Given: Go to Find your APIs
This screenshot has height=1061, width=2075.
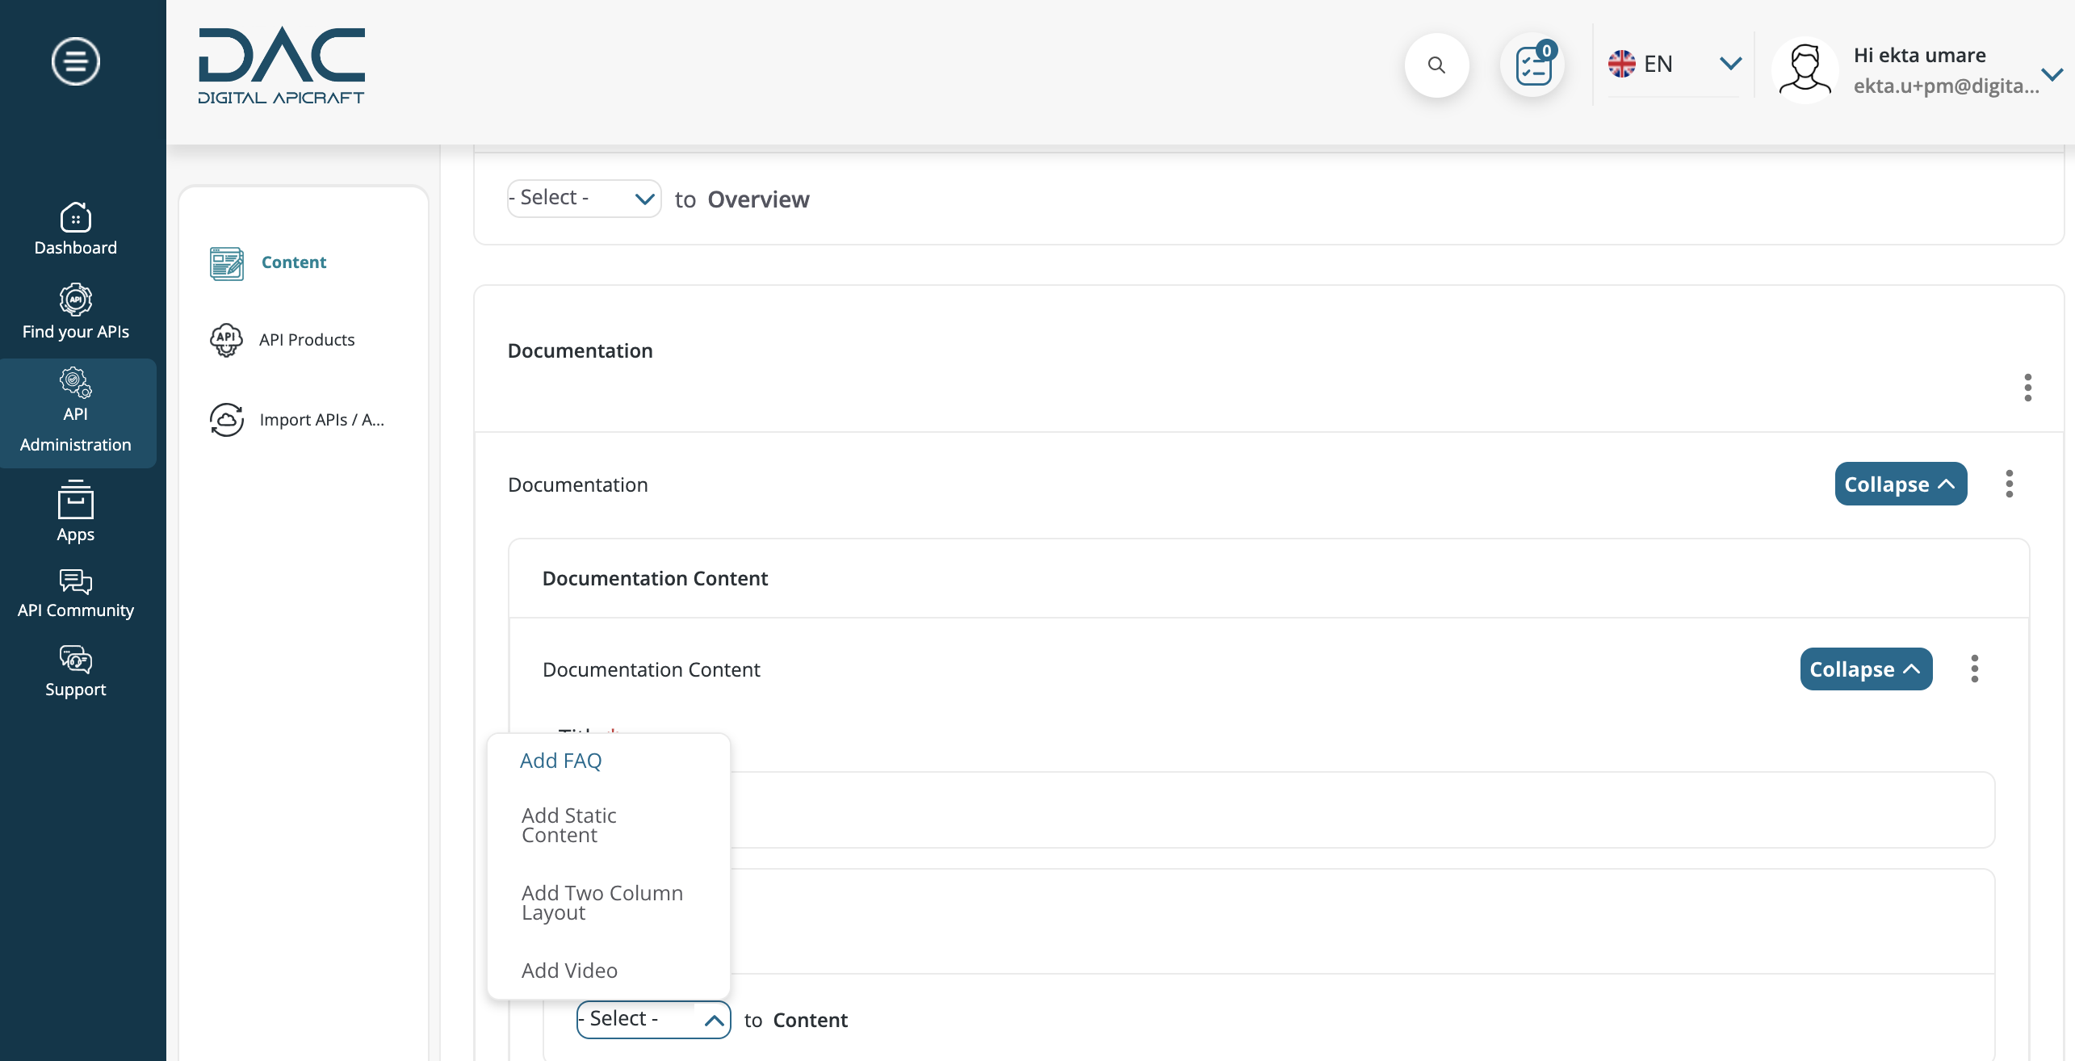Looking at the screenshot, I should click(75, 312).
